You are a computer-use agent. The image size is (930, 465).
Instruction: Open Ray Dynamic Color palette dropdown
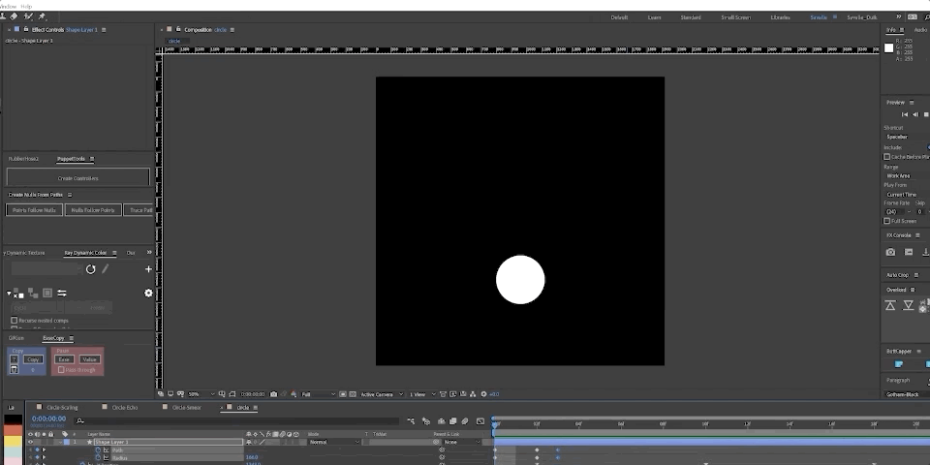click(46, 269)
